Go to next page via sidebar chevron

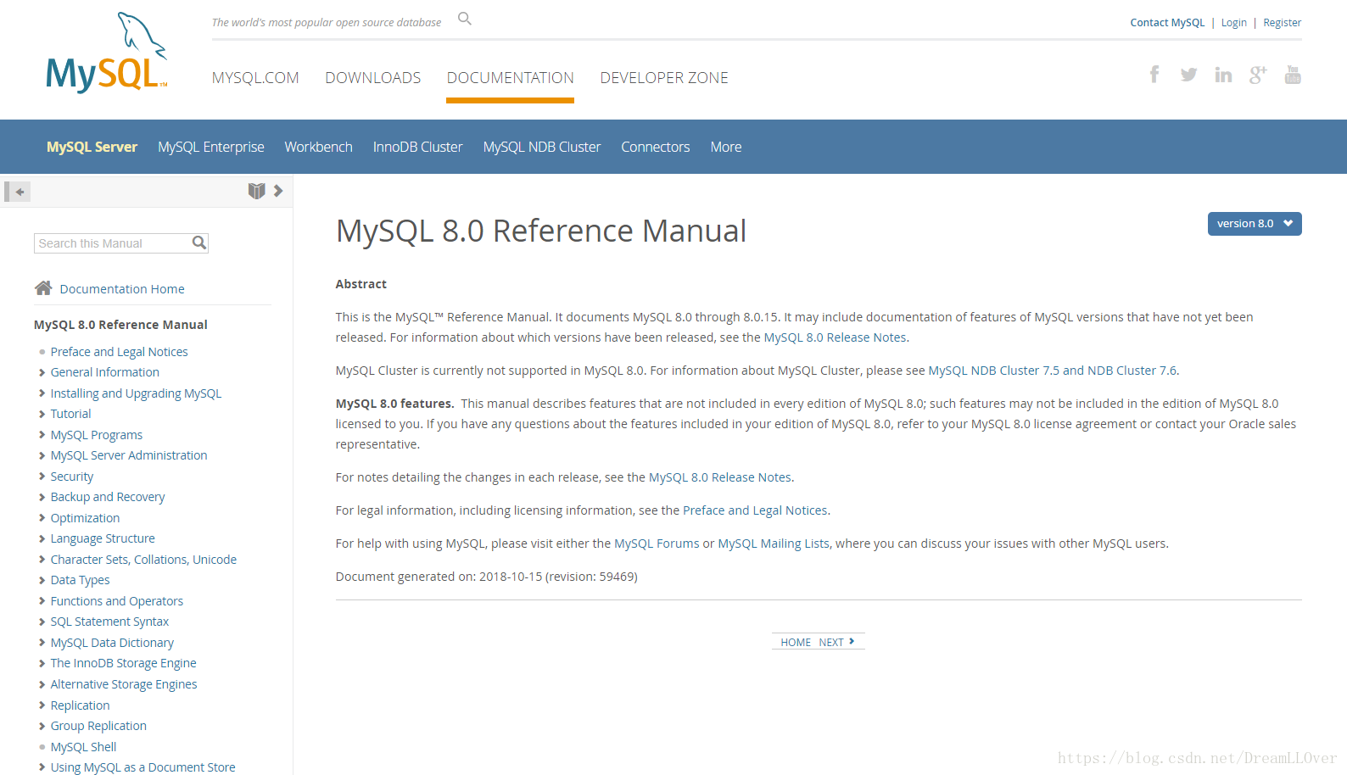pos(278,191)
